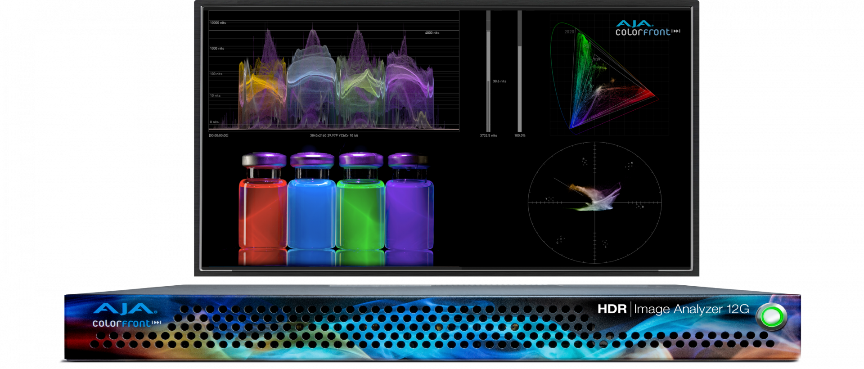864x369 pixels.
Task: Click the 3840x2160 29.97P format readout
Action: pyautogui.click(x=333, y=135)
